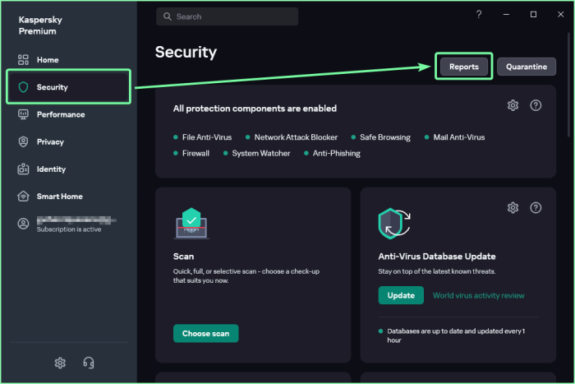The width and height of the screenshot is (575, 384).
Task: Click the Scan laptop shield icon
Action: click(x=191, y=224)
